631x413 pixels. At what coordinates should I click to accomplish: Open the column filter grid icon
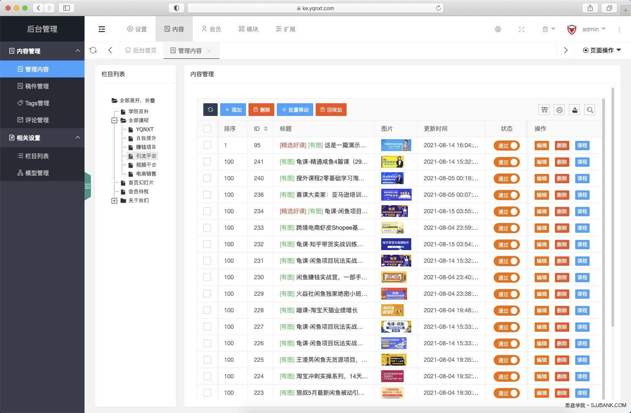pos(544,110)
